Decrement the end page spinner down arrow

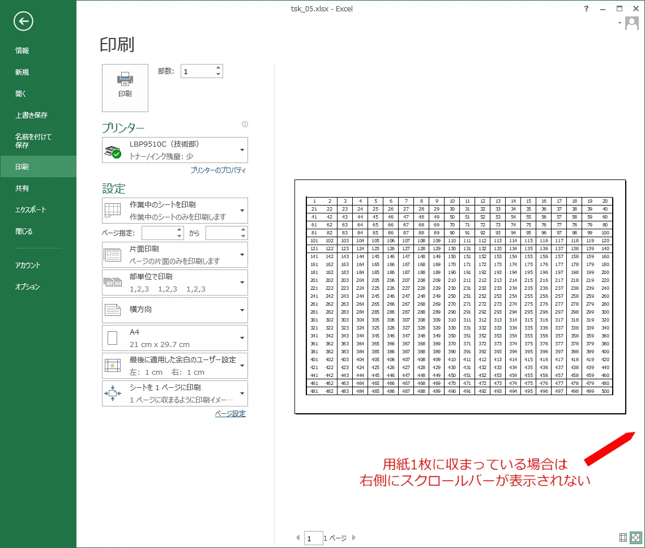pyautogui.click(x=244, y=237)
